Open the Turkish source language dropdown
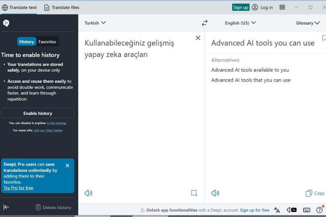The width and height of the screenshot is (326, 217). click(95, 23)
